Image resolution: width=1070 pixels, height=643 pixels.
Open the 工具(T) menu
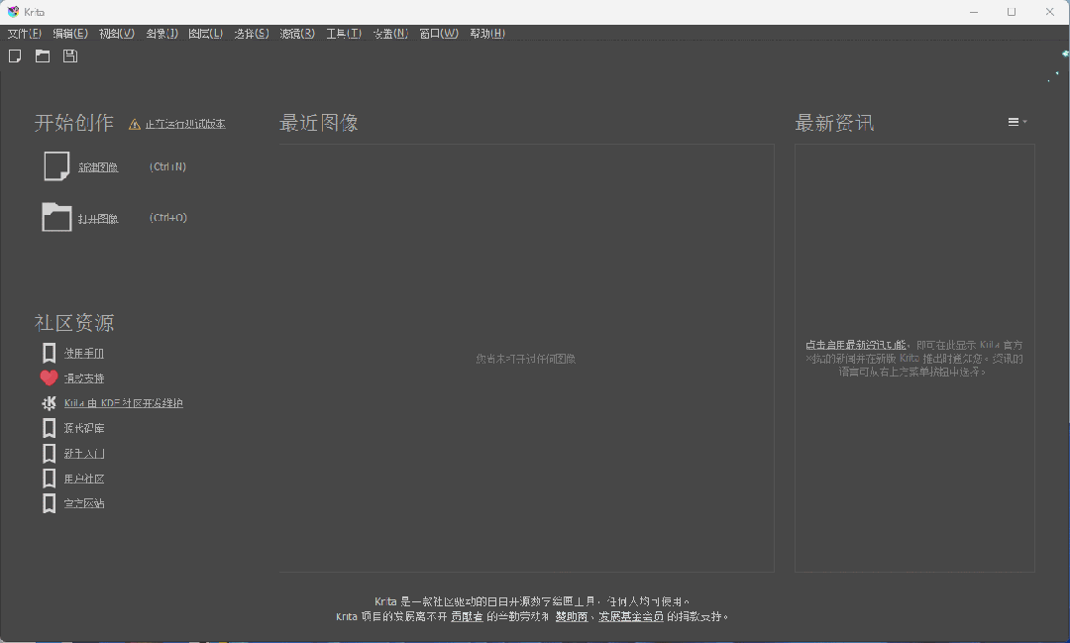[x=344, y=34]
